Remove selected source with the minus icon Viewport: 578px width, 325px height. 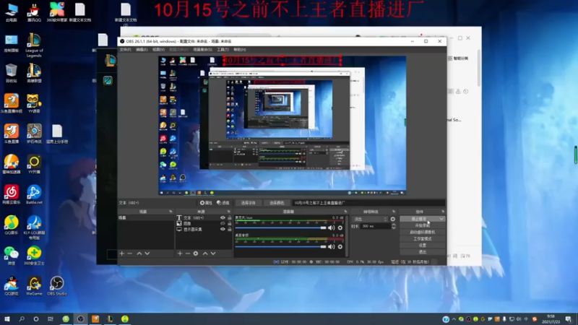[188, 253]
